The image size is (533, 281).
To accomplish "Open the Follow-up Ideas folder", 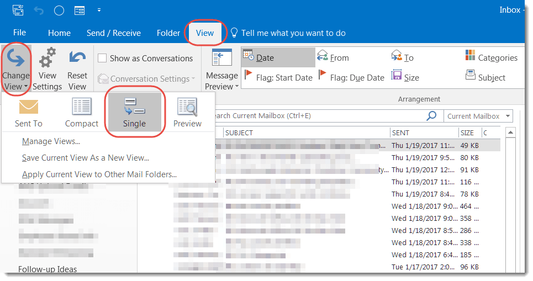I will coord(48,269).
